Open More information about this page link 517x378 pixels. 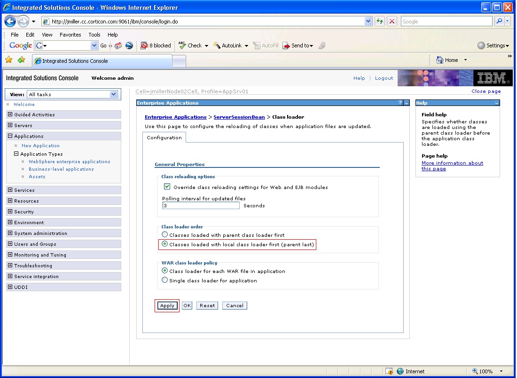click(x=452, y=166)
